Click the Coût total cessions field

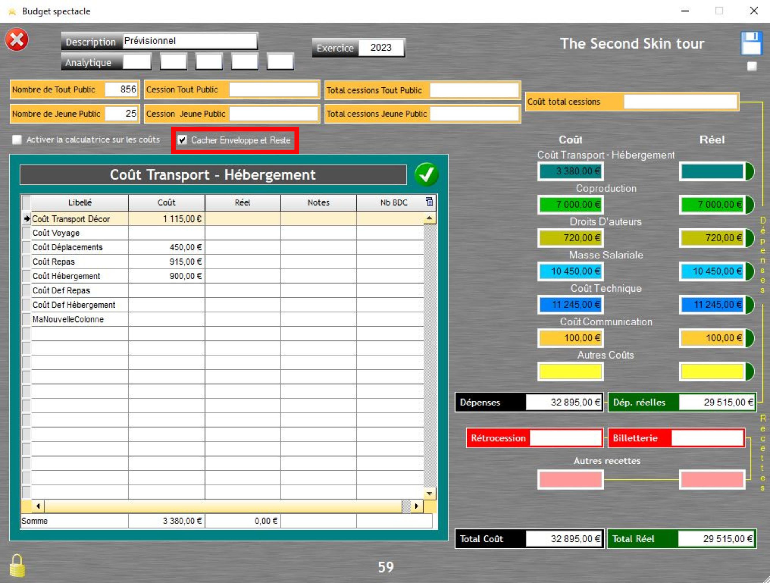(680, 102)
